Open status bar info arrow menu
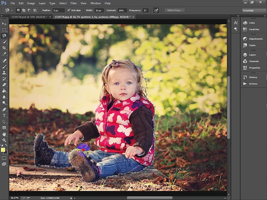Screen dimensions: 267x200 [x=71, y=198]
